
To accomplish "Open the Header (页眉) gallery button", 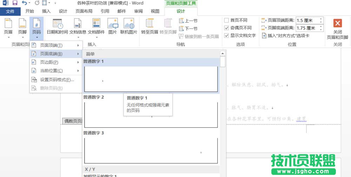I will pyautogui.click(x=8, y=28).
